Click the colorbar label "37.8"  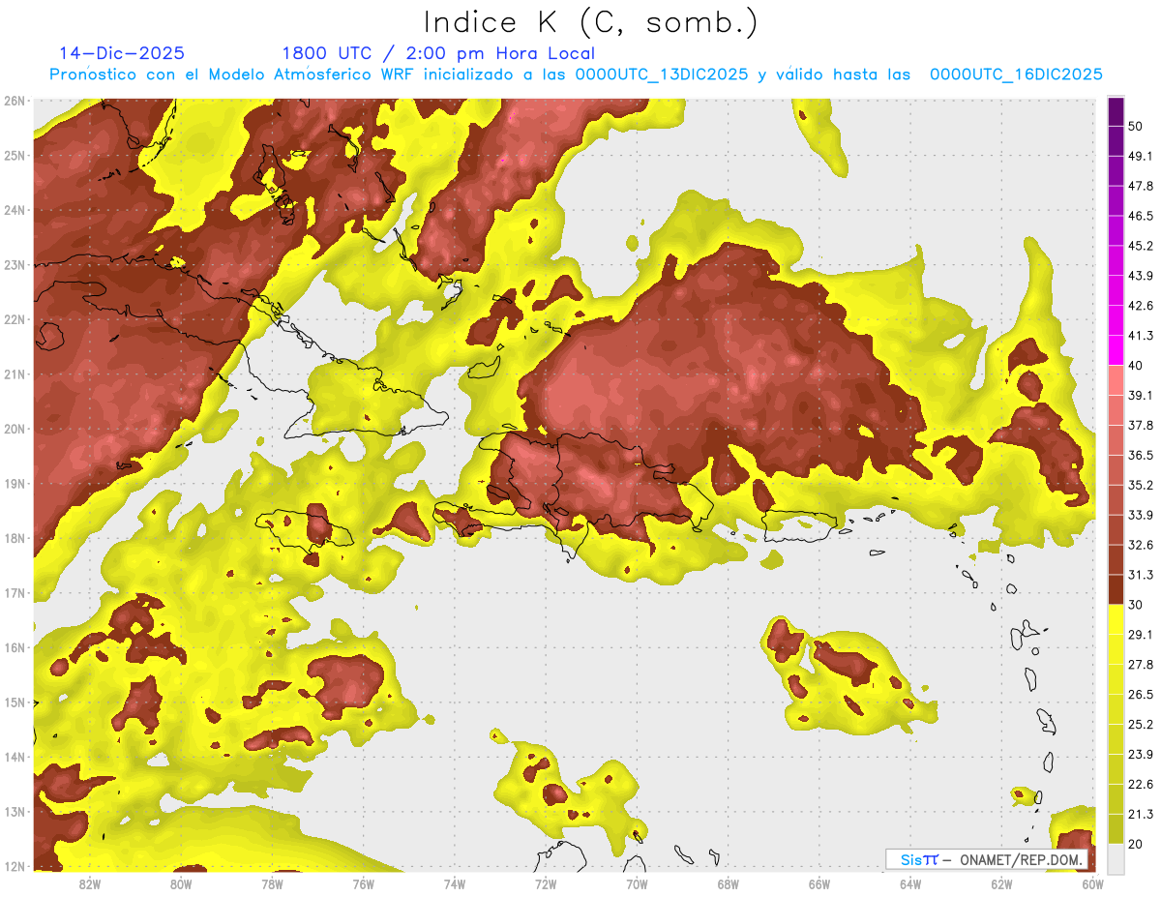coord(1140,426)
